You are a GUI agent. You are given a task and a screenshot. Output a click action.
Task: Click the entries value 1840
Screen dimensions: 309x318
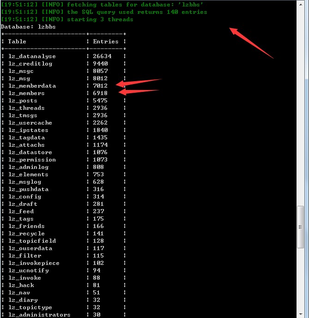[100, 130]
